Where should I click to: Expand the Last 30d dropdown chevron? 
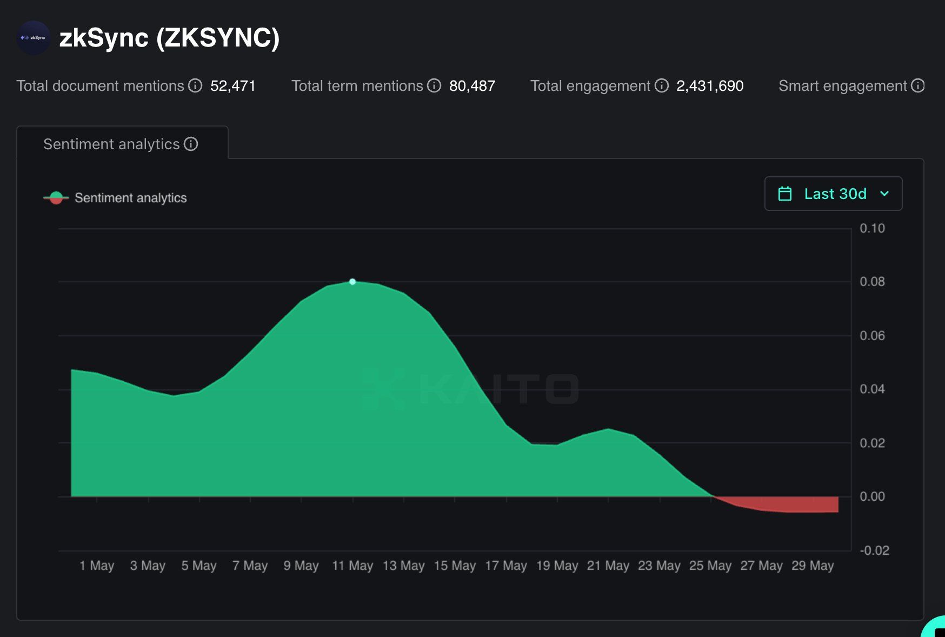coord(884,194)
